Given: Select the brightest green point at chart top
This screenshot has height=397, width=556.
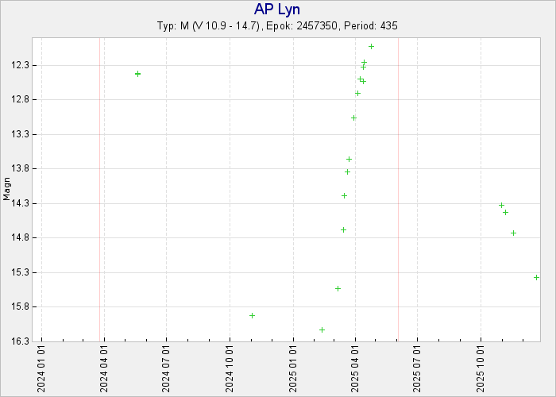Looking at the screenshot, I should (x=371, y=47).
